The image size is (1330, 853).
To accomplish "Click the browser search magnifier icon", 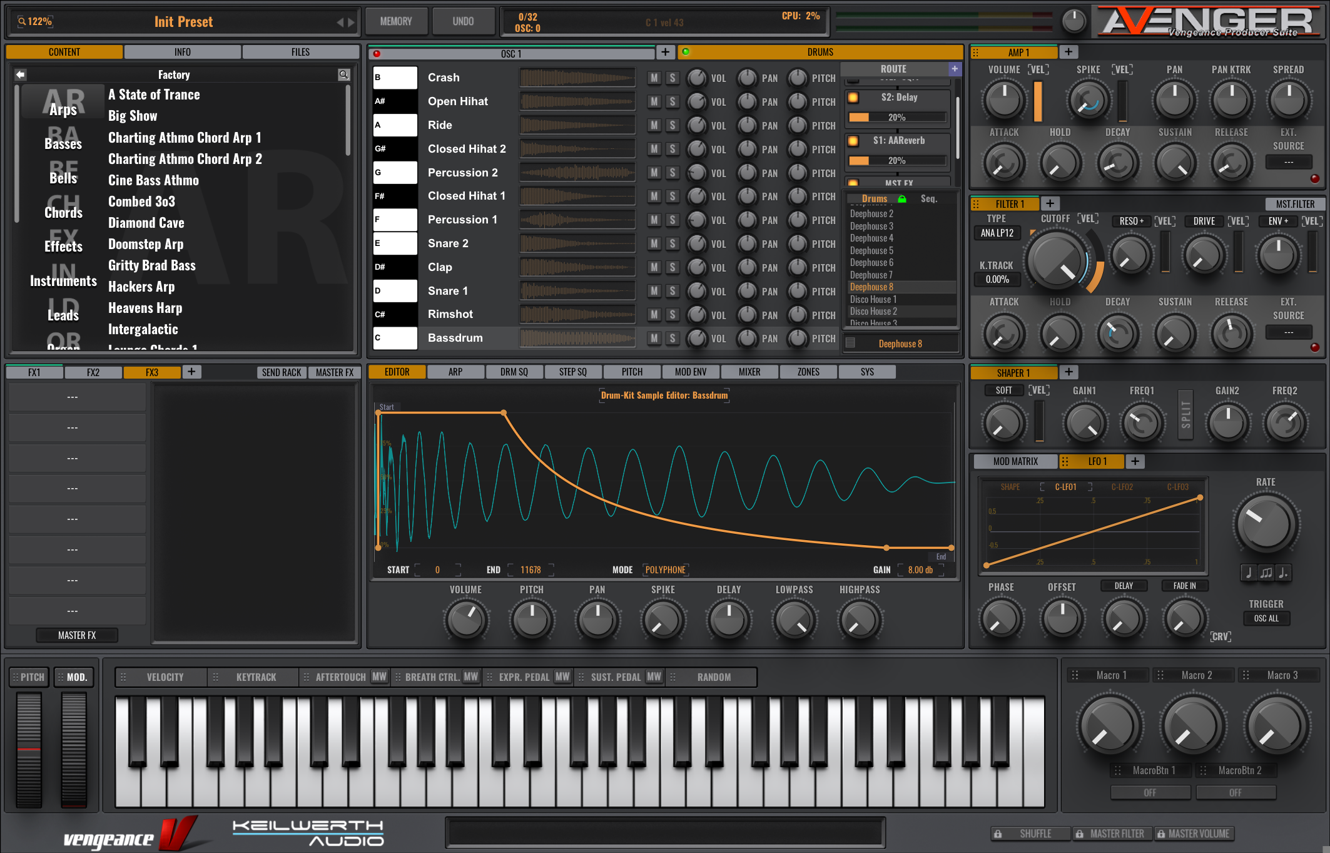I will tap(343, 75).
